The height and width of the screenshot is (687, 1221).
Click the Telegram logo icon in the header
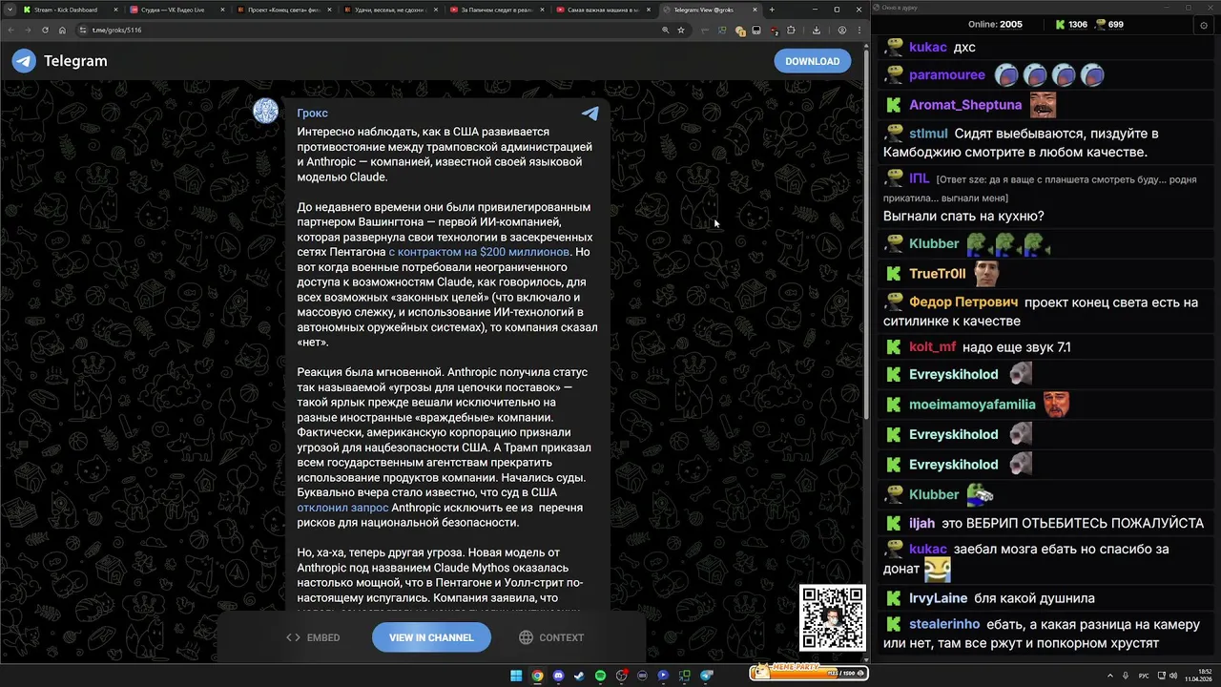pos(24,61)
